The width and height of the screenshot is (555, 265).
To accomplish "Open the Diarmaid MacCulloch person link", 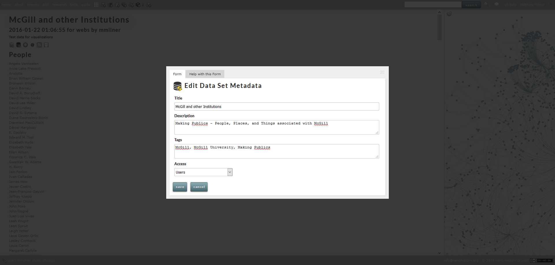I will [26, 123].
